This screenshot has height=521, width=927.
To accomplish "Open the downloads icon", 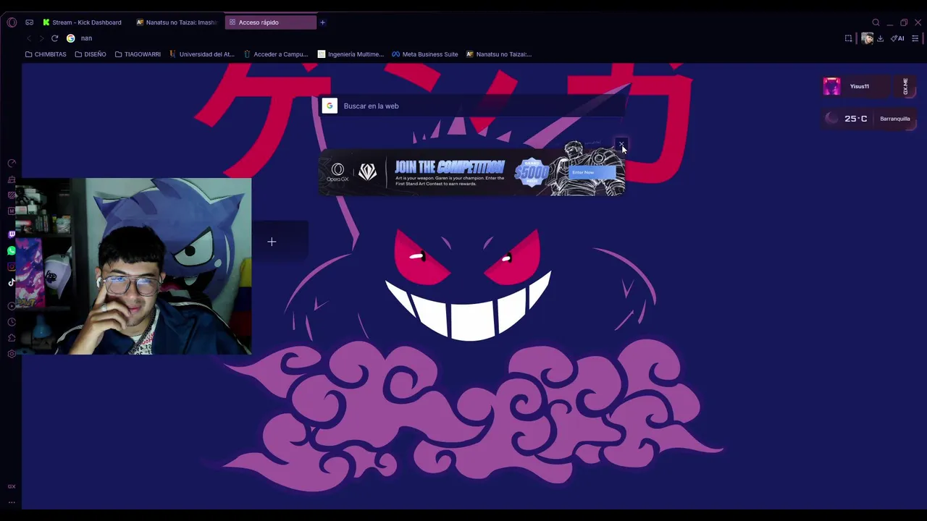I will pyautogui.click(x=880, y=38).
